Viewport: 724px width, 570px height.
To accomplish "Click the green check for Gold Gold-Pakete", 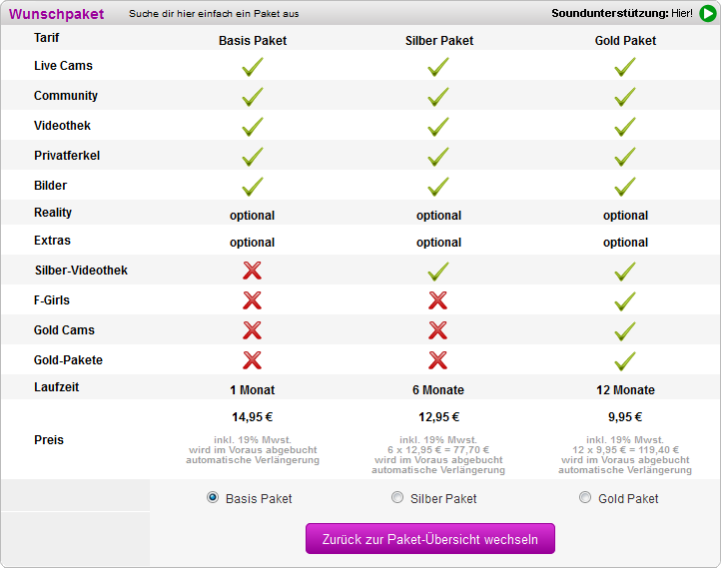I will (625, 361).
